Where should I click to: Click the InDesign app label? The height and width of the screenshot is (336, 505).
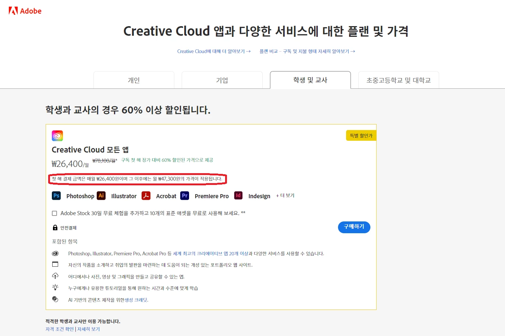tap(259, 196)
